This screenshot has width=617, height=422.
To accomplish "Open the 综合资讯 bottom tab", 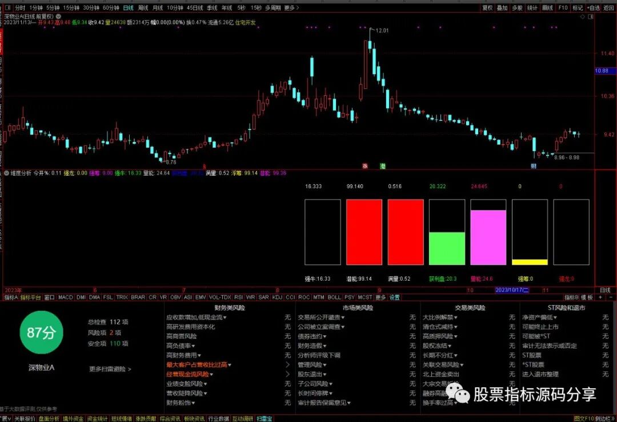I will [x=170, y=419].
